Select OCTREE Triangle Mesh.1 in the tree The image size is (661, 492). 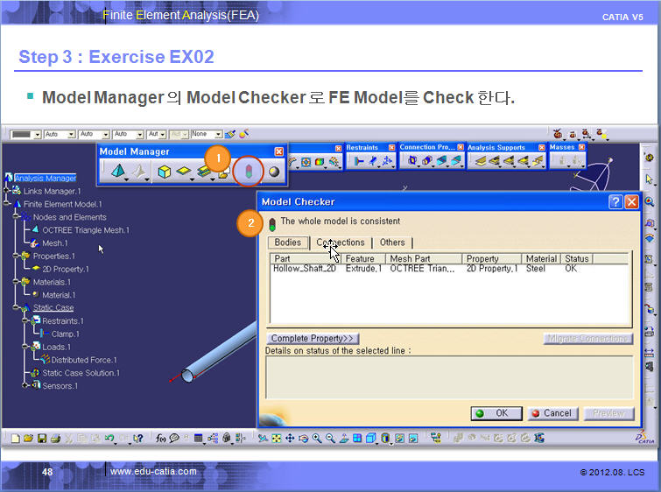(x=85, y=230)
